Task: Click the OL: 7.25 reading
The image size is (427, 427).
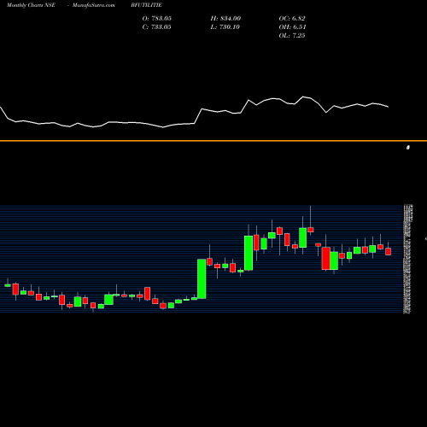Action: (x=292, y=36)
